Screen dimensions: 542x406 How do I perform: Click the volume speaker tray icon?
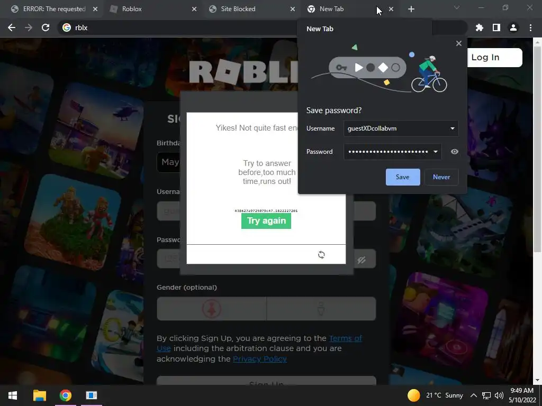click(499, 395)
